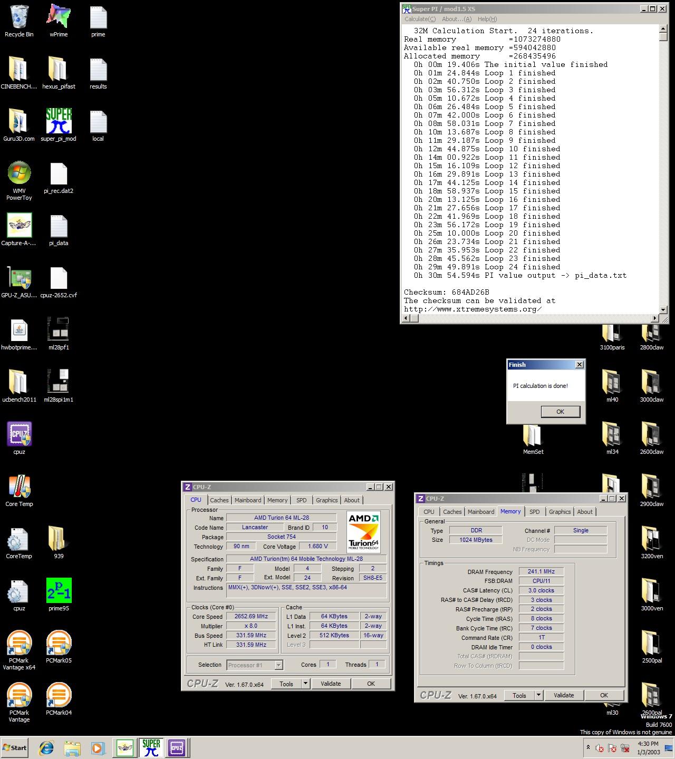Viewport: 675px width, 759px height.
Task: Expand Tools dropdown arrow in right CPU-Z
Action: (538, 695)
